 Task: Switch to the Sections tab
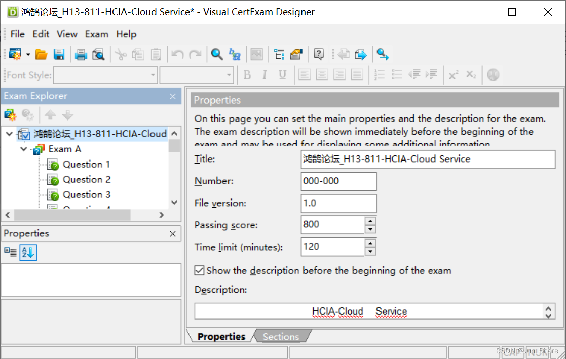(x=281, y=337)
